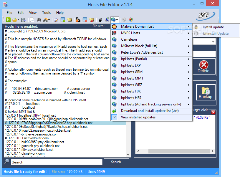
Task: Select line '& hpHost MMT list &'
Action: click(x=20, y=112)
